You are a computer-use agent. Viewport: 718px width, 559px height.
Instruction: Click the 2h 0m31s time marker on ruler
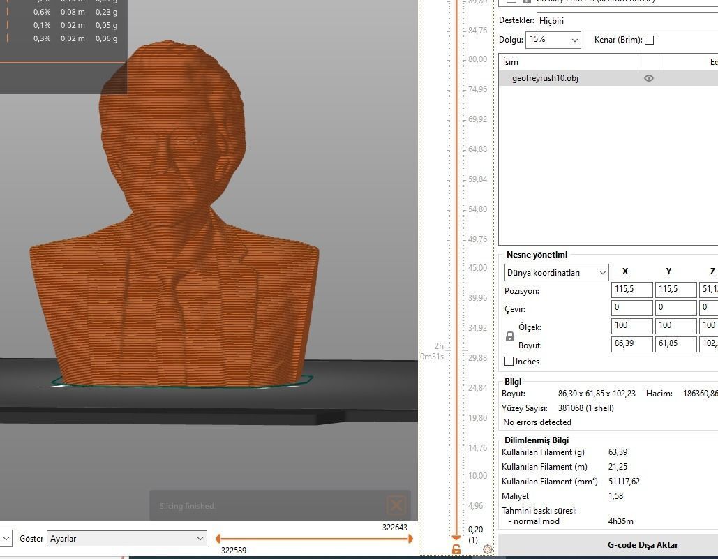(433, 351)
